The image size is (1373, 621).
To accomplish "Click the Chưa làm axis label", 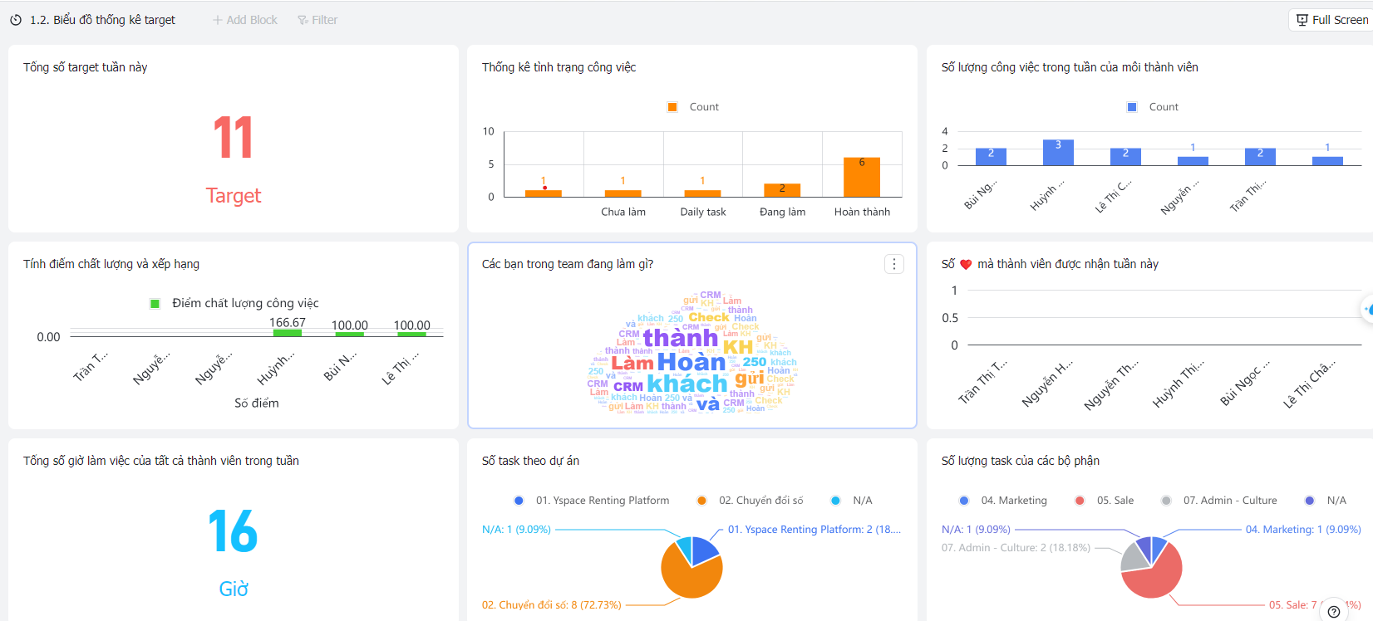I will click(x=623, y=212).
